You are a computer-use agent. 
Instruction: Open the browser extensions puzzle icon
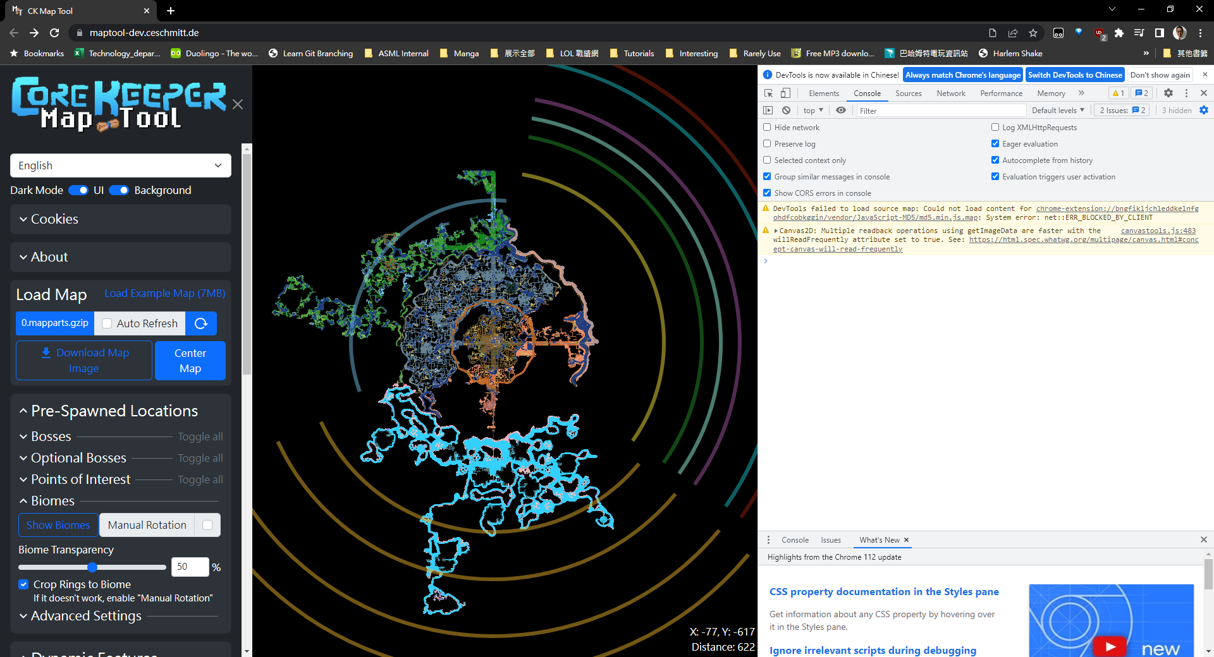[x=1119, y=33]
